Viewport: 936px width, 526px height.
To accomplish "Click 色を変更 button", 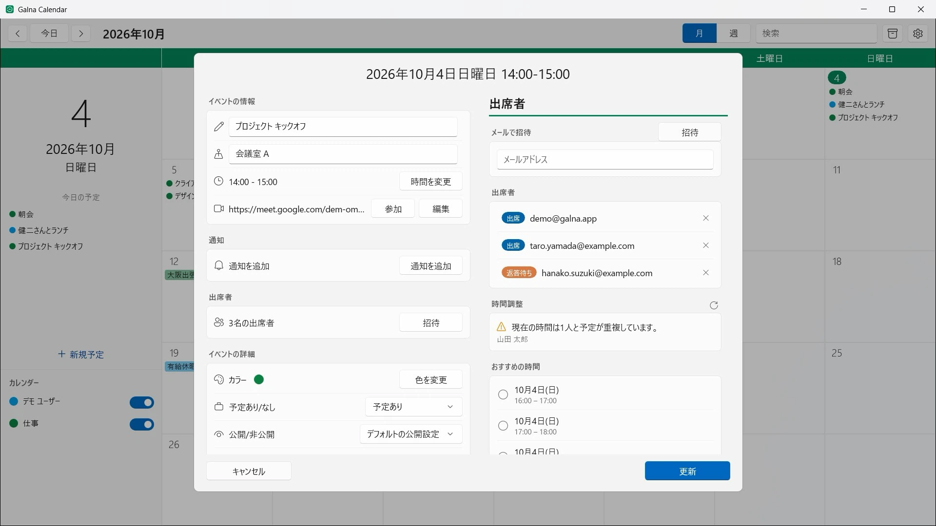I will 430,380.
